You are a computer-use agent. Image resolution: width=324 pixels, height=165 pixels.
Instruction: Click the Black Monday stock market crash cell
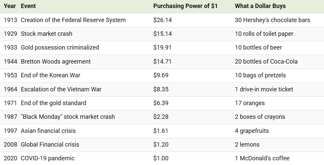coord(67,117)
